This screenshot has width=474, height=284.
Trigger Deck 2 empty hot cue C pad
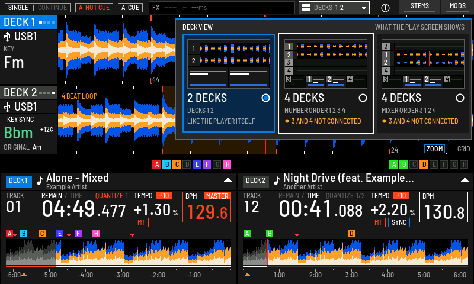[x=414, y=164]
